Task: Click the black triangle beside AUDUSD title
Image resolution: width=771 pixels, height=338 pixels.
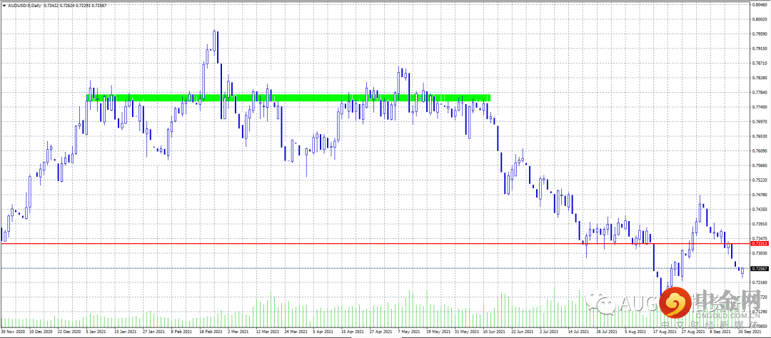Action: 4,5
